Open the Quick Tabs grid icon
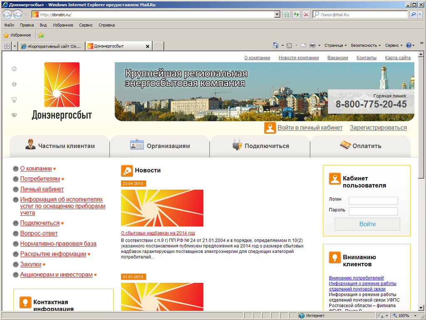The width and height of the screenshot is (426, 320). [7, 46]
